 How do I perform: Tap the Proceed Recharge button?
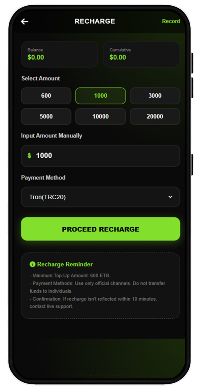[101, 229]
